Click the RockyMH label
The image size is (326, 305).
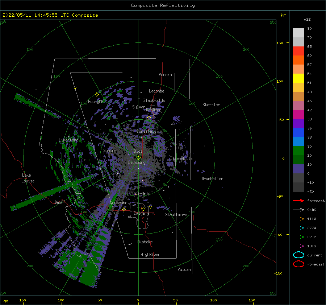click(96, 102)
